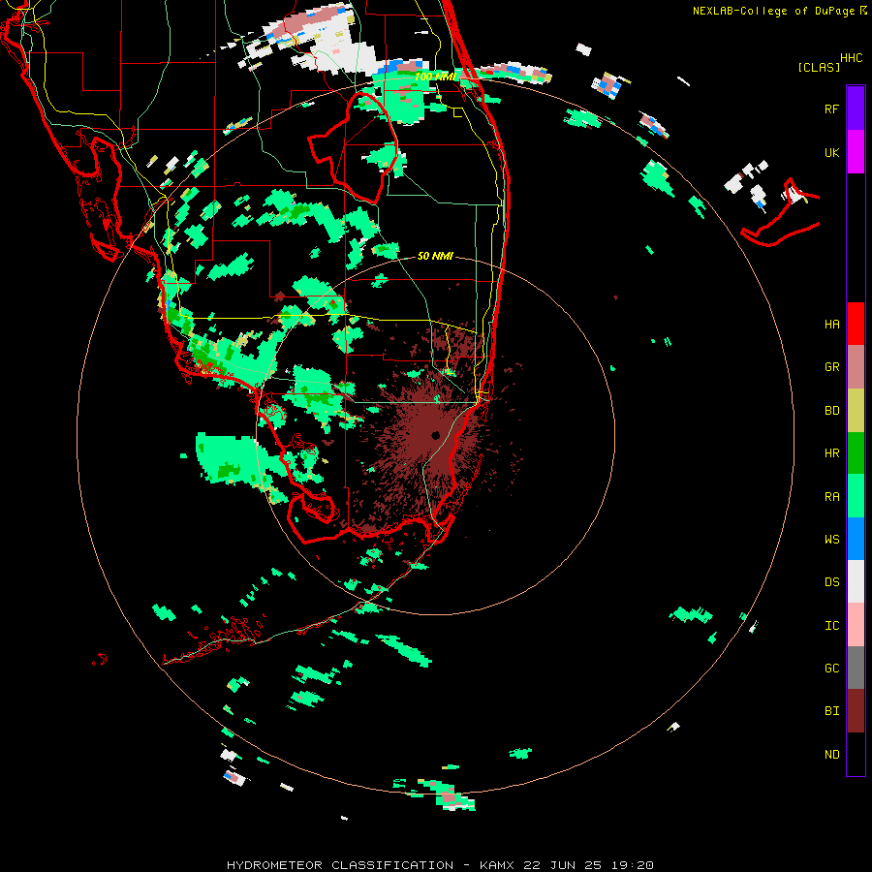Click the light pink IC ice crystals swatch

coord(856,625)
